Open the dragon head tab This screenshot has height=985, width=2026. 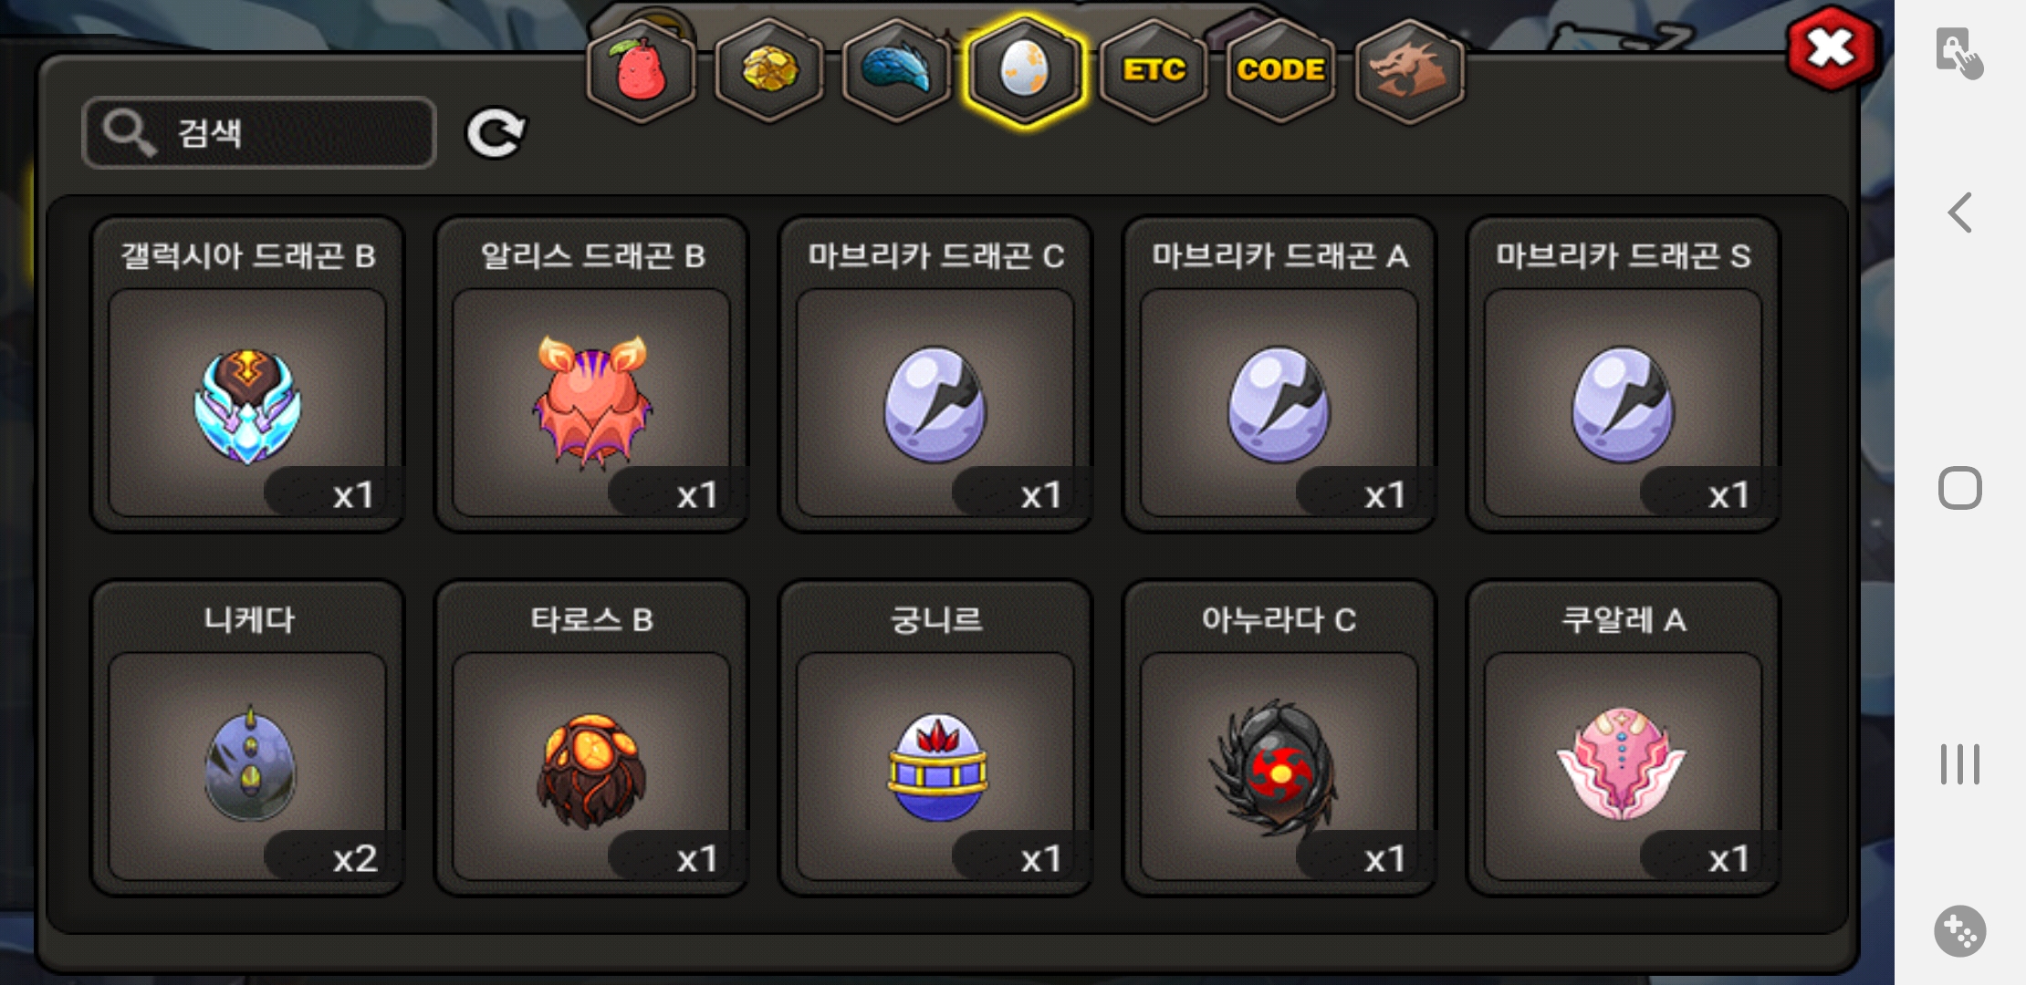point(1409,70)
